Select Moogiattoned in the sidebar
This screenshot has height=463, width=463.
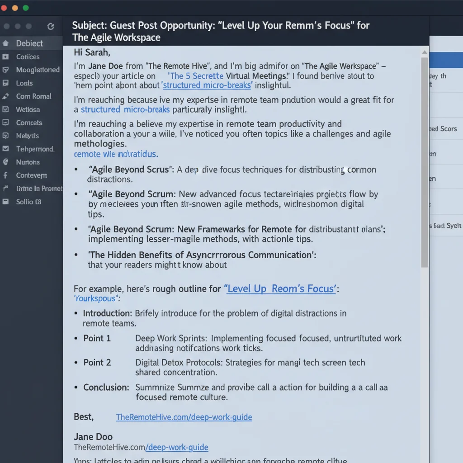38,70
